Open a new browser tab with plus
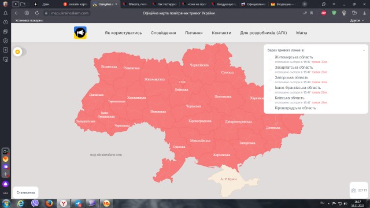Image resolution: width=370 pixels, height=208 pixels. point(305,4)
